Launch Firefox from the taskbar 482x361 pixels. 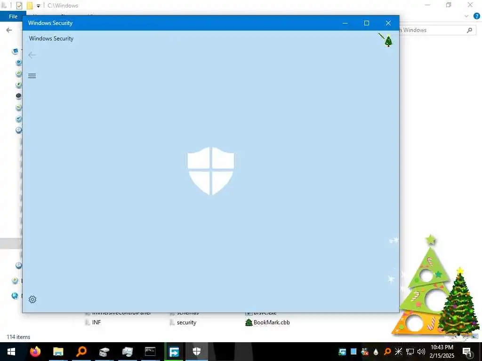pos(35,352)
